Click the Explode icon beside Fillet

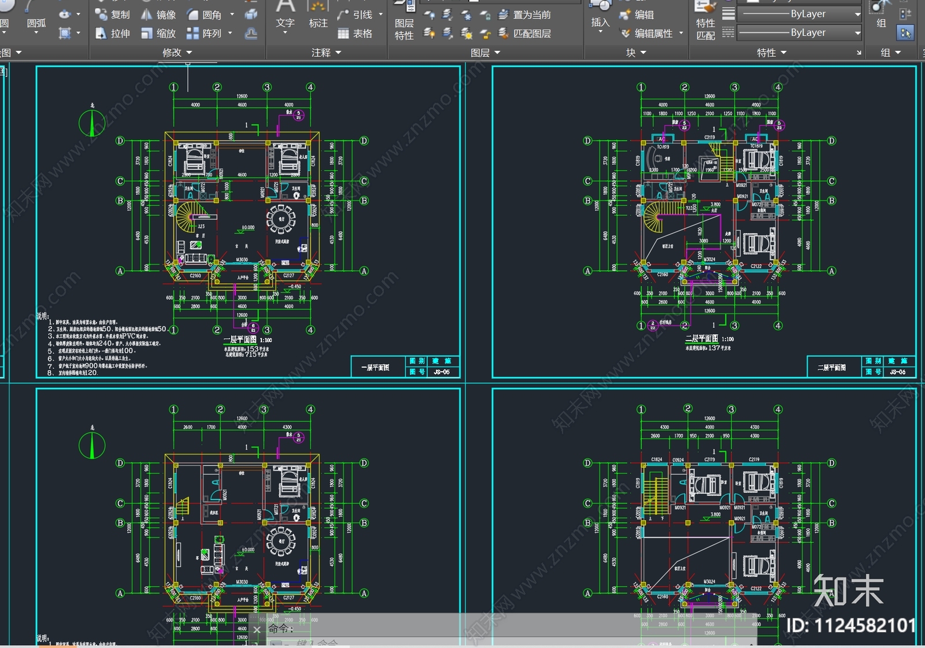[x=251, y=14]
